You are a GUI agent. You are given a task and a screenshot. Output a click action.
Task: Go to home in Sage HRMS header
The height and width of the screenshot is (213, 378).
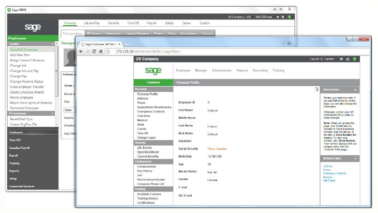(278, 17)
